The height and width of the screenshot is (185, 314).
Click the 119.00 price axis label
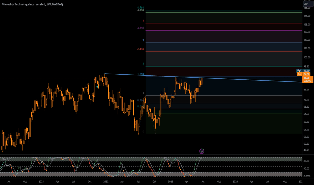307,40
